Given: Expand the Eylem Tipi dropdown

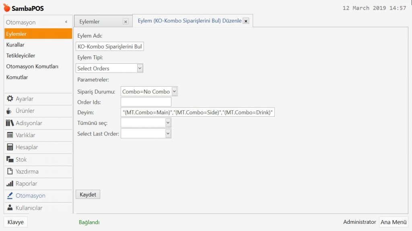Looking at the screenshot, I should pos(140,68).
